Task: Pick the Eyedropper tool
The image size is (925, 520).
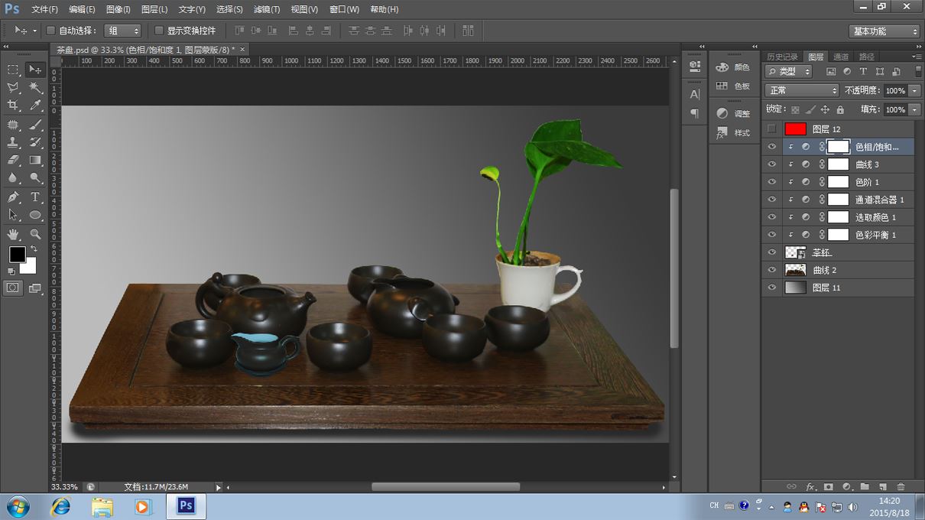Action: tap(35, 106)
